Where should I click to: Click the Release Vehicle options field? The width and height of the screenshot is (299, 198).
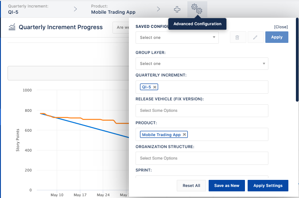[x=202, y=110]
